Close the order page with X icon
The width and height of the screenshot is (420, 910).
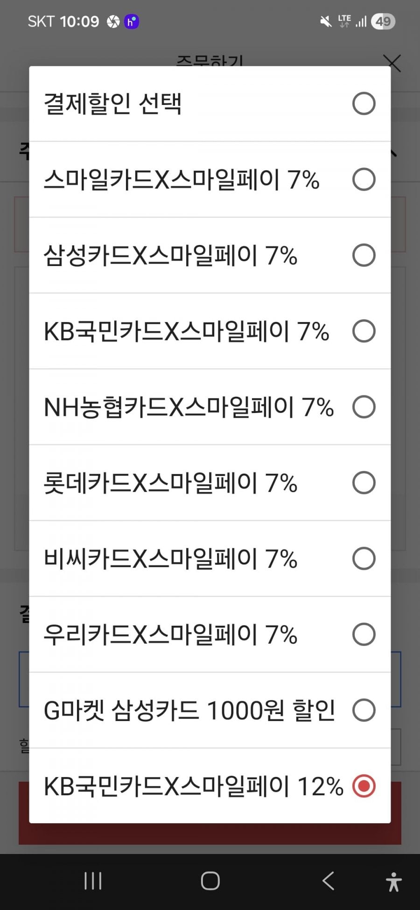click(x=392, y=63)
